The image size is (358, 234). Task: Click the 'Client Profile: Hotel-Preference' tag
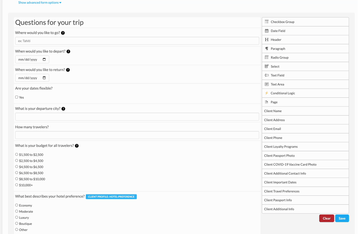[111, 197]
